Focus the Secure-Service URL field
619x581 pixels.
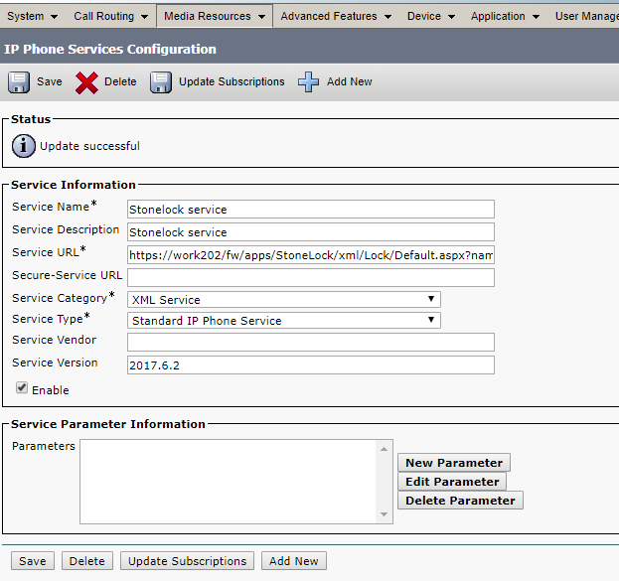310,277
